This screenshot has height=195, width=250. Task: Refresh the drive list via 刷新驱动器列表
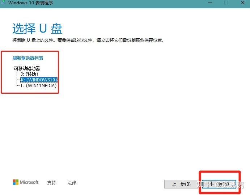(x=28, y=58)
